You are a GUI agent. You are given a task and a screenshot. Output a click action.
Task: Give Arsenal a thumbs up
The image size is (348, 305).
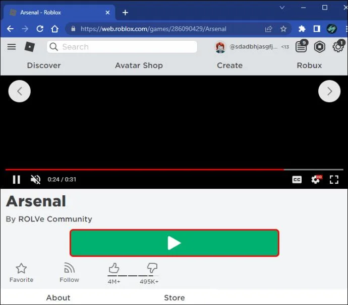click(114, 268)
